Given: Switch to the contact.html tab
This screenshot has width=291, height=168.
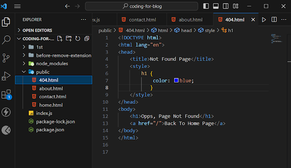Looking at the screenshot, I should (x=142, y=19).
